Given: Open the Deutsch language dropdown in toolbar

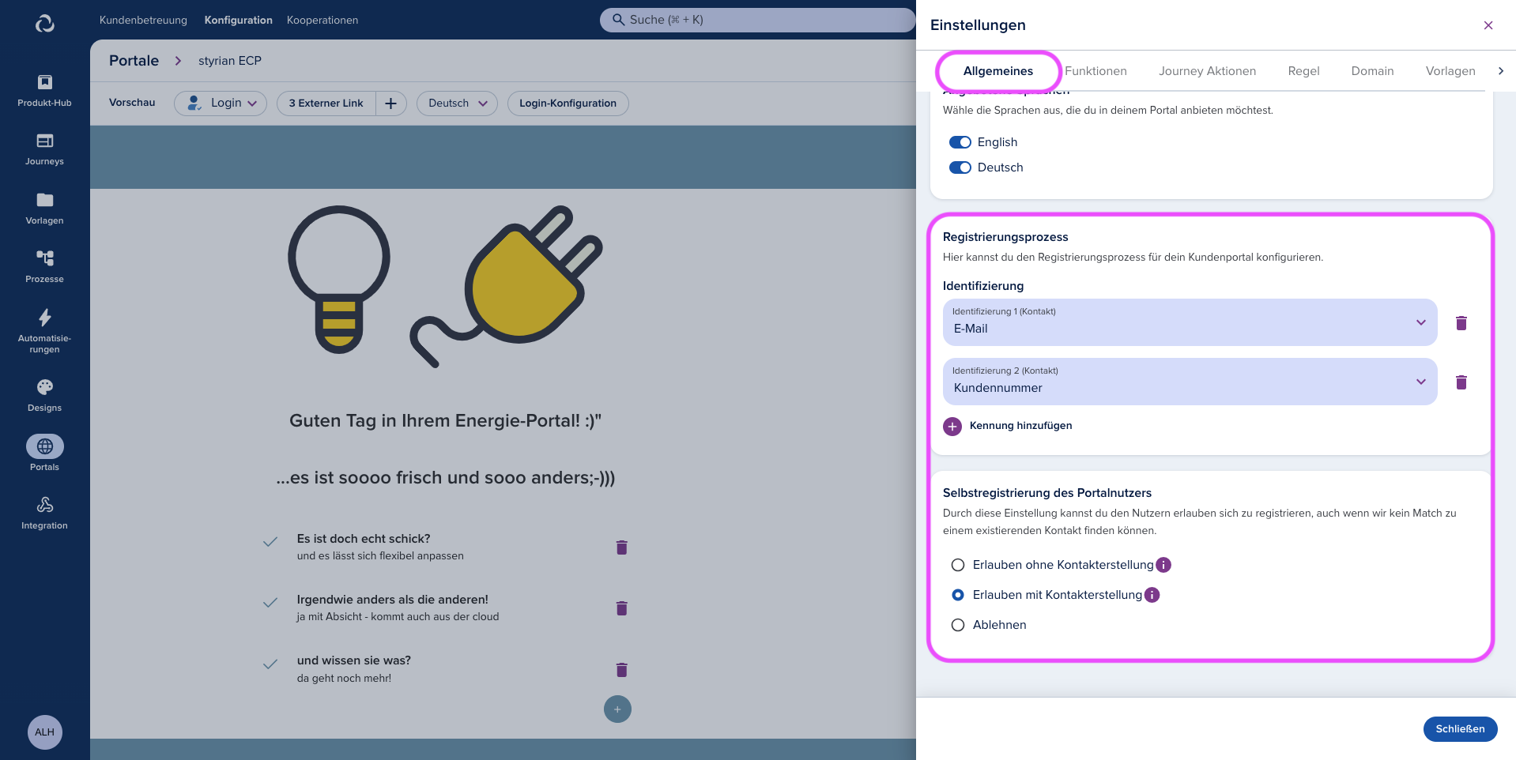Looking at the screenshot, I should click(x=457, y=103).
